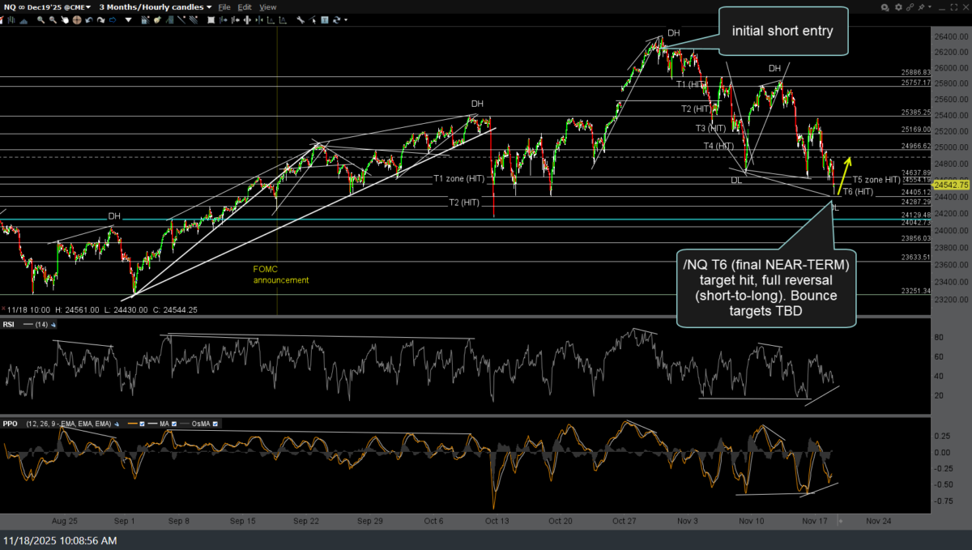This screenshot has width=972, height=550.
Task: Expand the refresh icon dropdown arrow
Action: (346, 20)
